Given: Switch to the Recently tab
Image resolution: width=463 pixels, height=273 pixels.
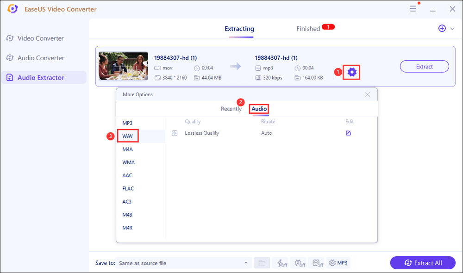Looking at the screenshot, I should pyautogui.click(x=231, y=109).
